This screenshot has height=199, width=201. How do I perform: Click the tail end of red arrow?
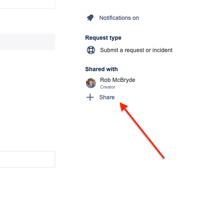[x=163, y=157]
